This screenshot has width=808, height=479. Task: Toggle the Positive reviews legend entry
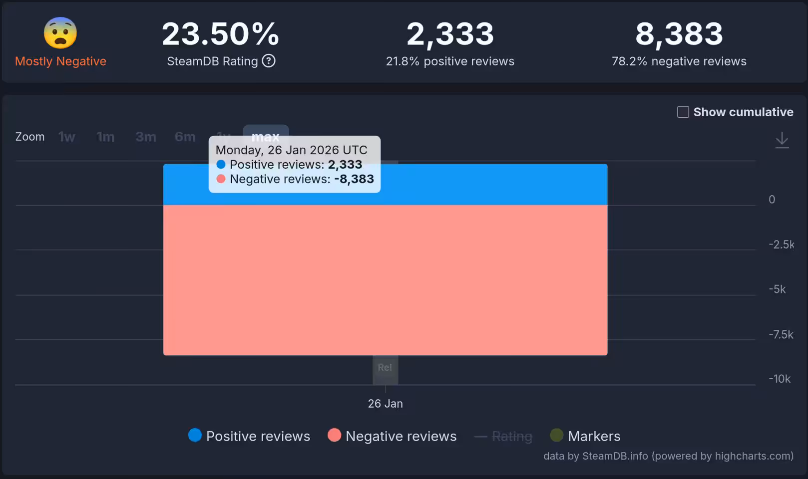tap(257, 436)
